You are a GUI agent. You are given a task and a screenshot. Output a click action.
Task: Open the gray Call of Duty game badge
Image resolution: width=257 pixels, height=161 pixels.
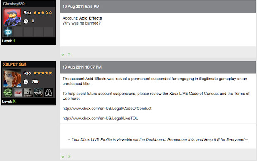(x=28, y=92)
